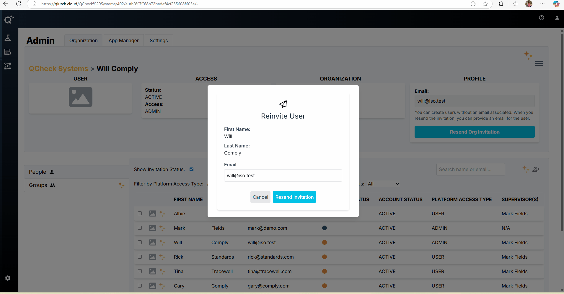Open the People section
Viewport: 564px width, 294px height.
(41, 172)
